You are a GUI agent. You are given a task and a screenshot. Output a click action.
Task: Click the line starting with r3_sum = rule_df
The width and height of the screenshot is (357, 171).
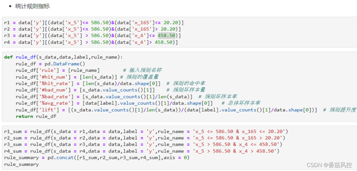[143, 145]
